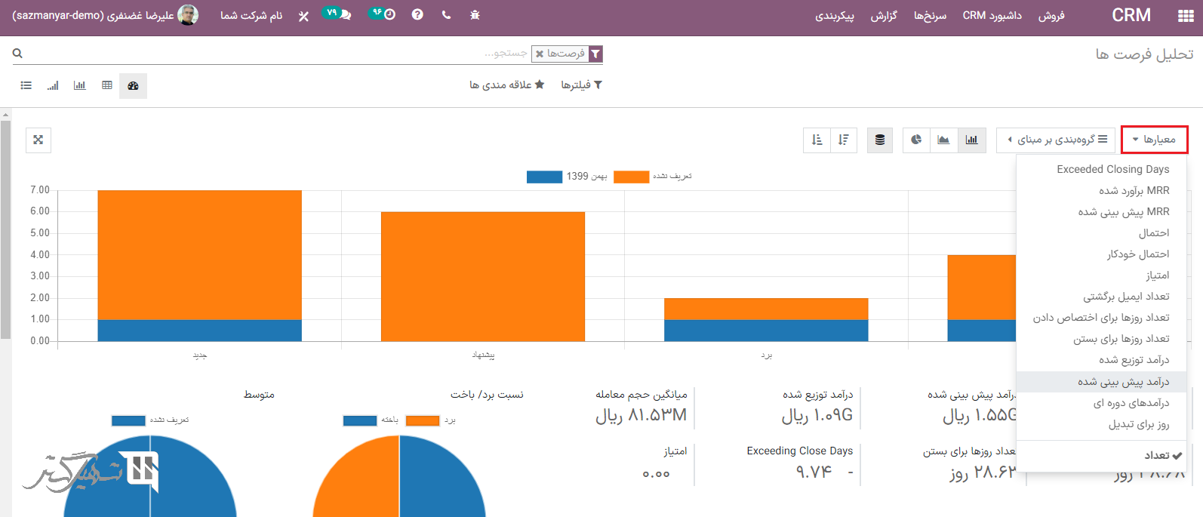Remove the فرصت‌ها filter facet
Image resolution: width=1203 pixels, height=517 pixels.
tap(540, 54)
